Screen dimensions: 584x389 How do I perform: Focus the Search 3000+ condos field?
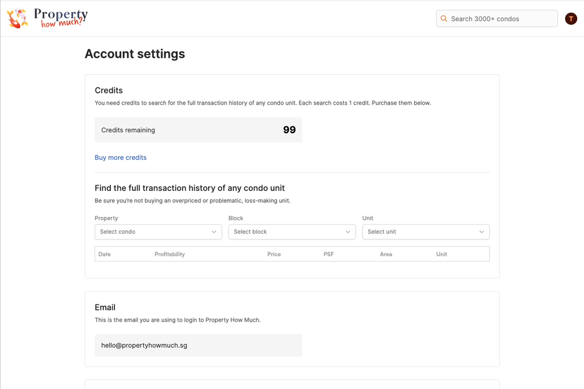(497, 19)
